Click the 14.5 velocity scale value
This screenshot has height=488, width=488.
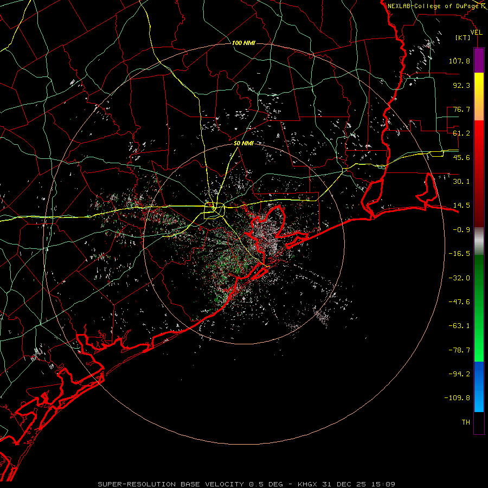(x=461, y=206)
